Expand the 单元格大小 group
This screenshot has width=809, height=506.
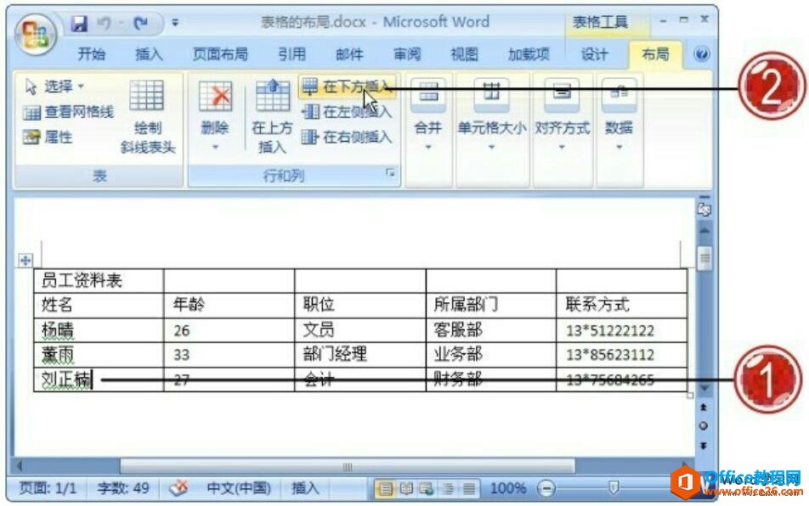492,116
